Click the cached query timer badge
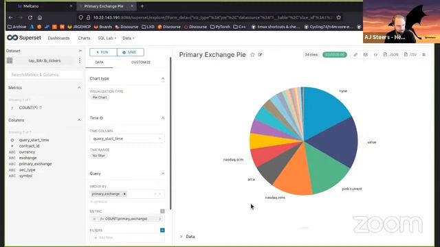 point(335,55)
